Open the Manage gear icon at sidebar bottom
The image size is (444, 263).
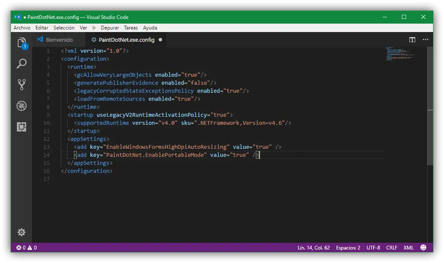[x=22, y=232]
